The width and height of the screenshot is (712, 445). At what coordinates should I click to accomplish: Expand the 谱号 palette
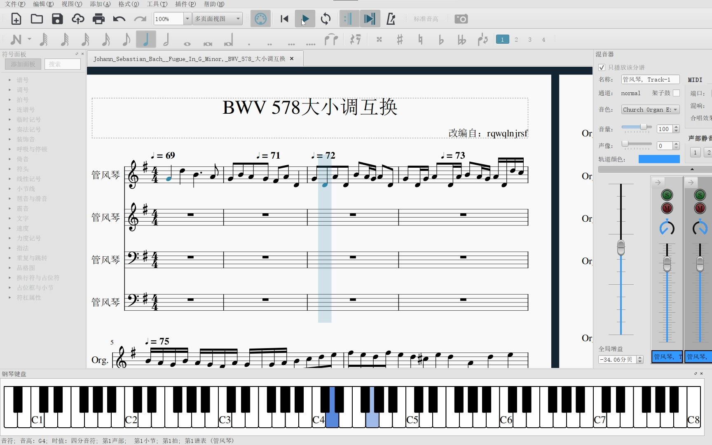pos(9,80)
